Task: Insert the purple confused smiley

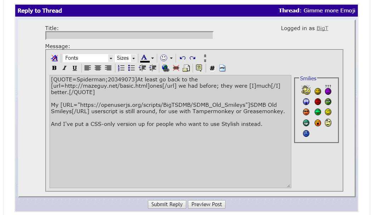Action: coord(328,90)
